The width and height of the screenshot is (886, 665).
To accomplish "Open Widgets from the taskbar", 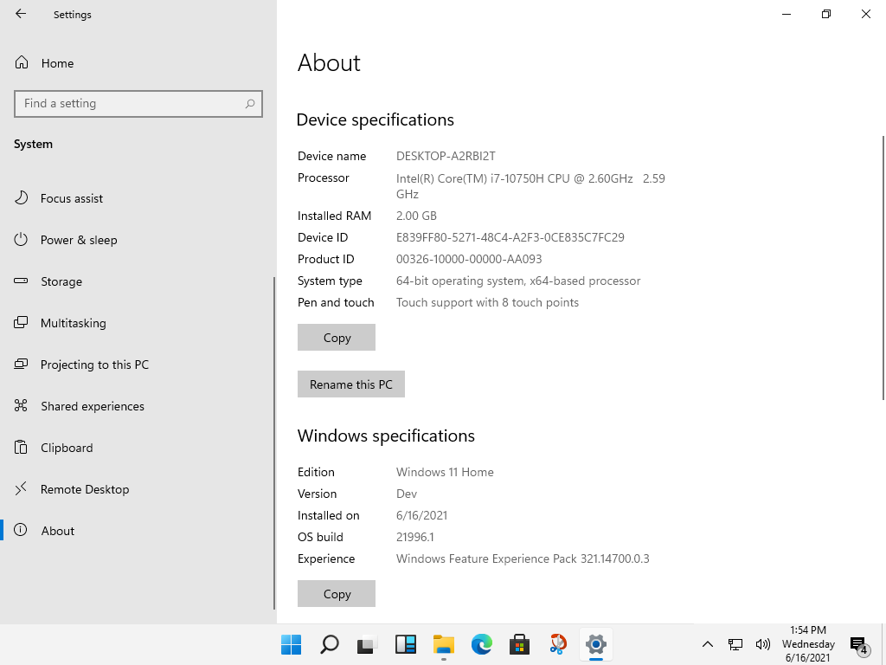I will point(406,644).
